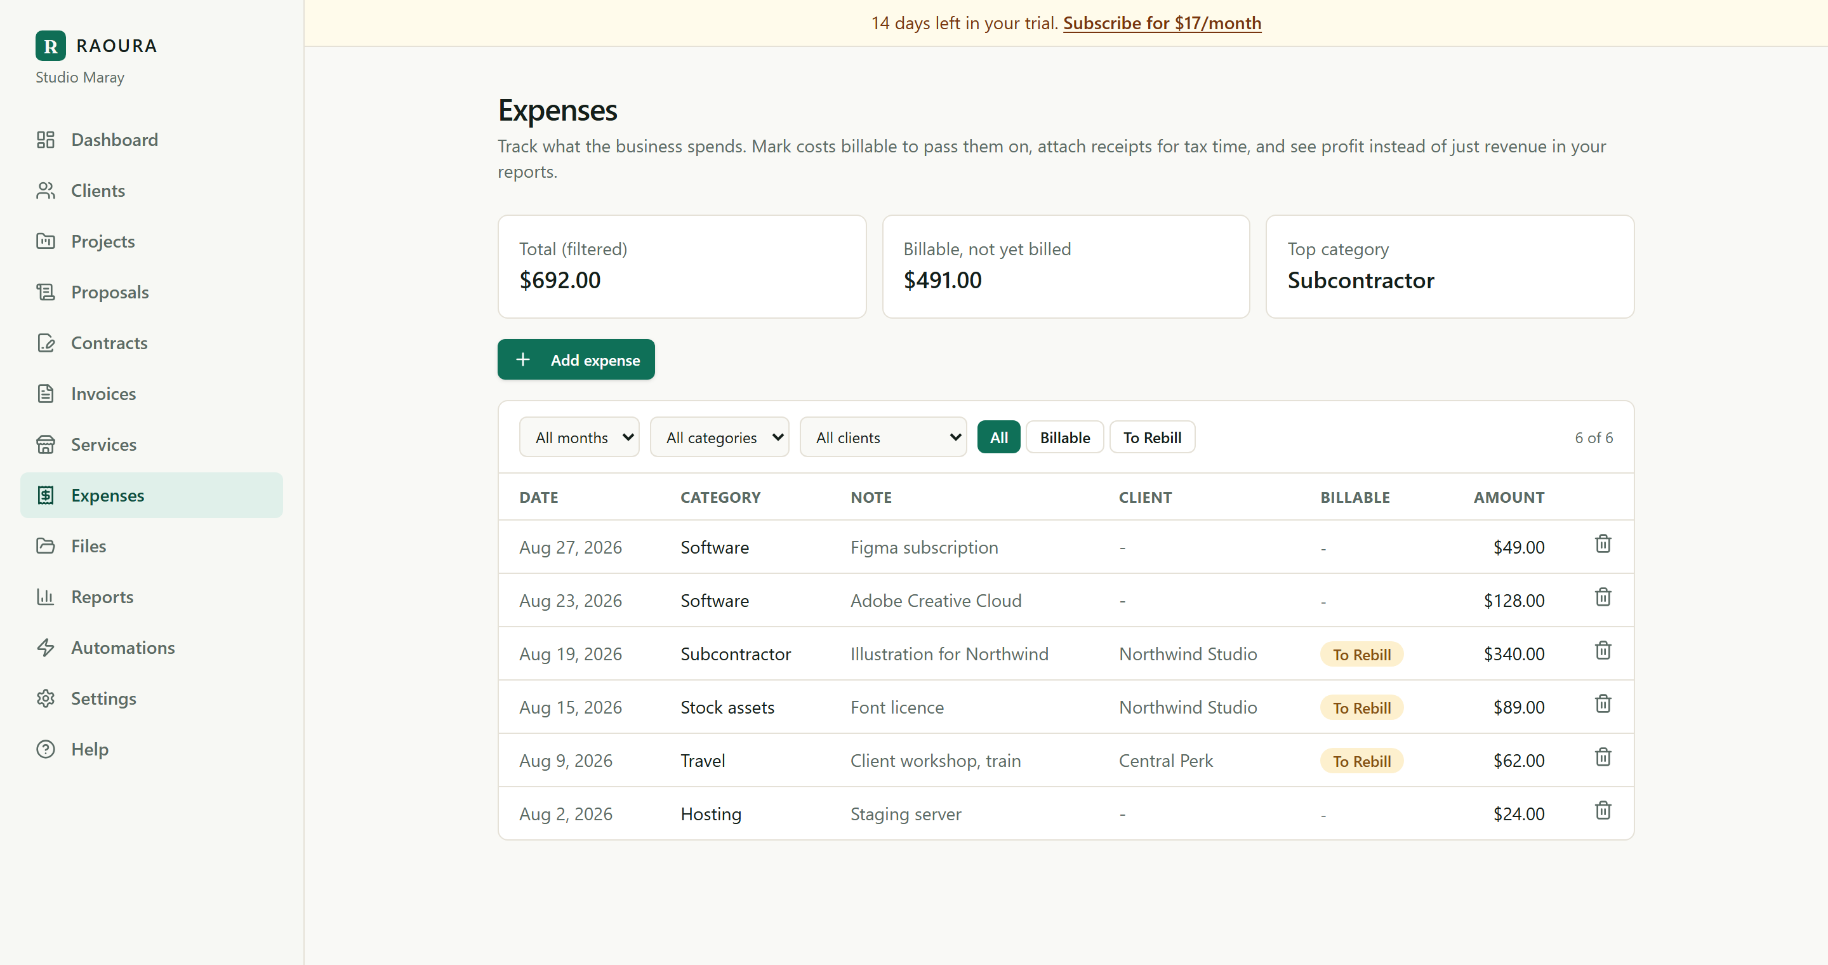Click the Help question mark icon
Viewport: 1828px width, 965px height.
46,749
